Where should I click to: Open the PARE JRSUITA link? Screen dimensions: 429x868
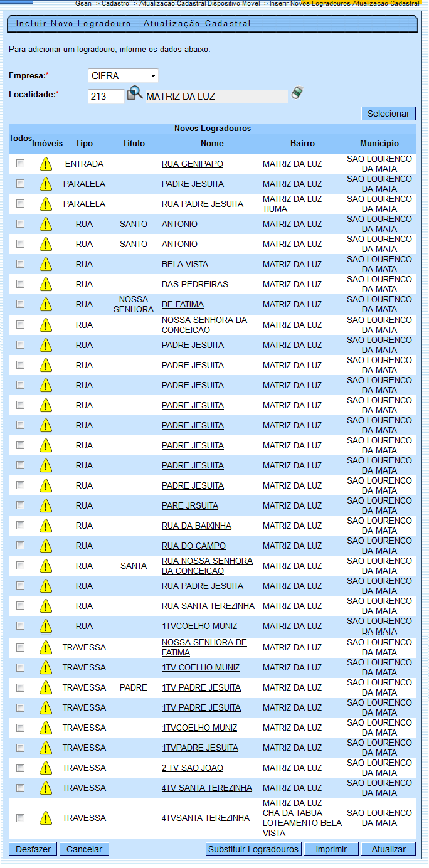[190, 505]
